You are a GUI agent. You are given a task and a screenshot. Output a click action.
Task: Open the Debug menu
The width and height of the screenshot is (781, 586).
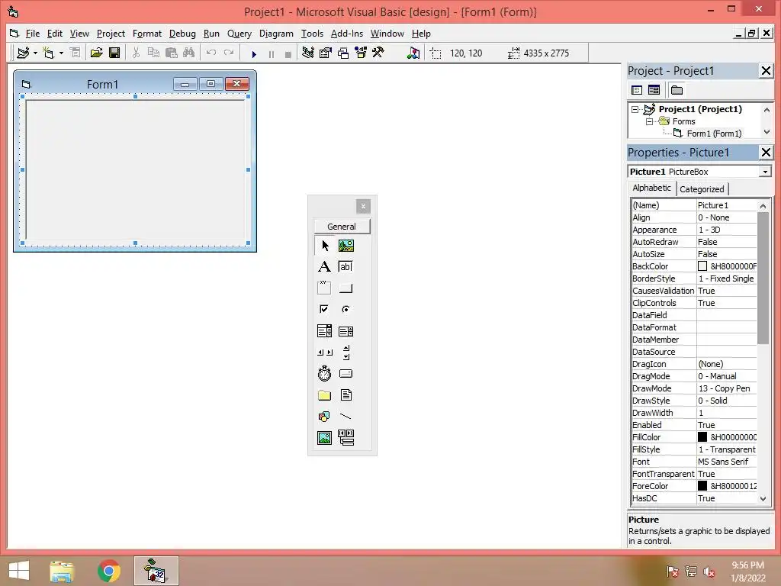tap(182, 34)
